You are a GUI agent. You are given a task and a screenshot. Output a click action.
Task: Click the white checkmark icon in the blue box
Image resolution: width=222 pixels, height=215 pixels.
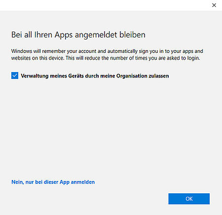click(15, 75)
